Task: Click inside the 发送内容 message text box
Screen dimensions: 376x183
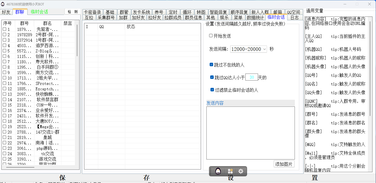Action: click(250, 132)
